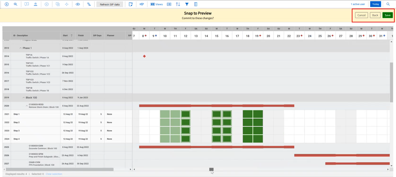Click the Gantt horizontal scrollbar thumb
The height and width of the screenshot is (177, 396).
pos(211,169)
